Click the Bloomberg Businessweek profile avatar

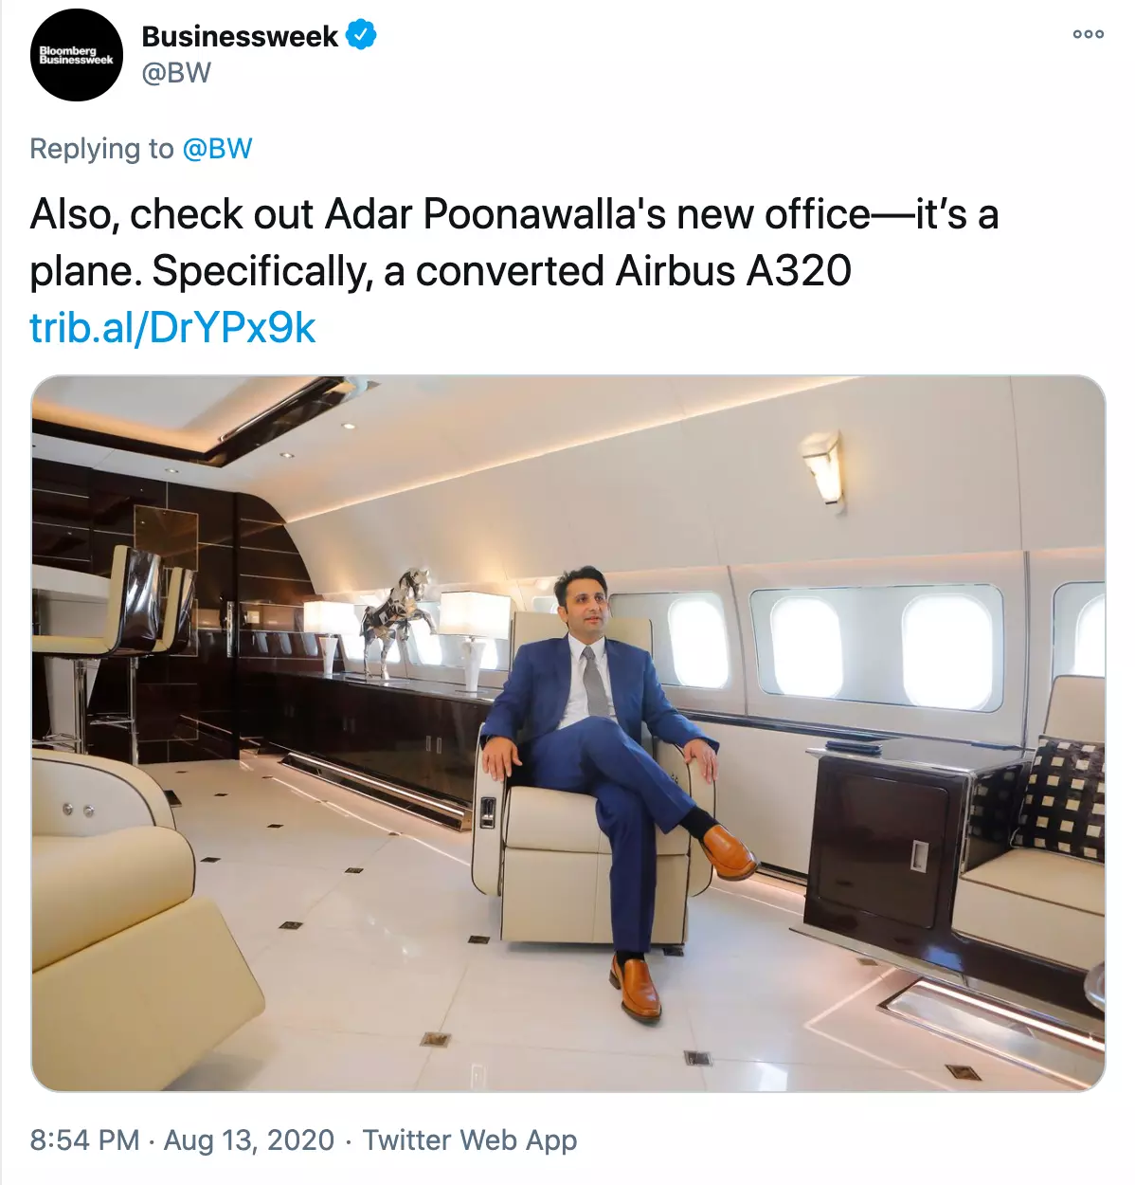[x=77, y=55]
